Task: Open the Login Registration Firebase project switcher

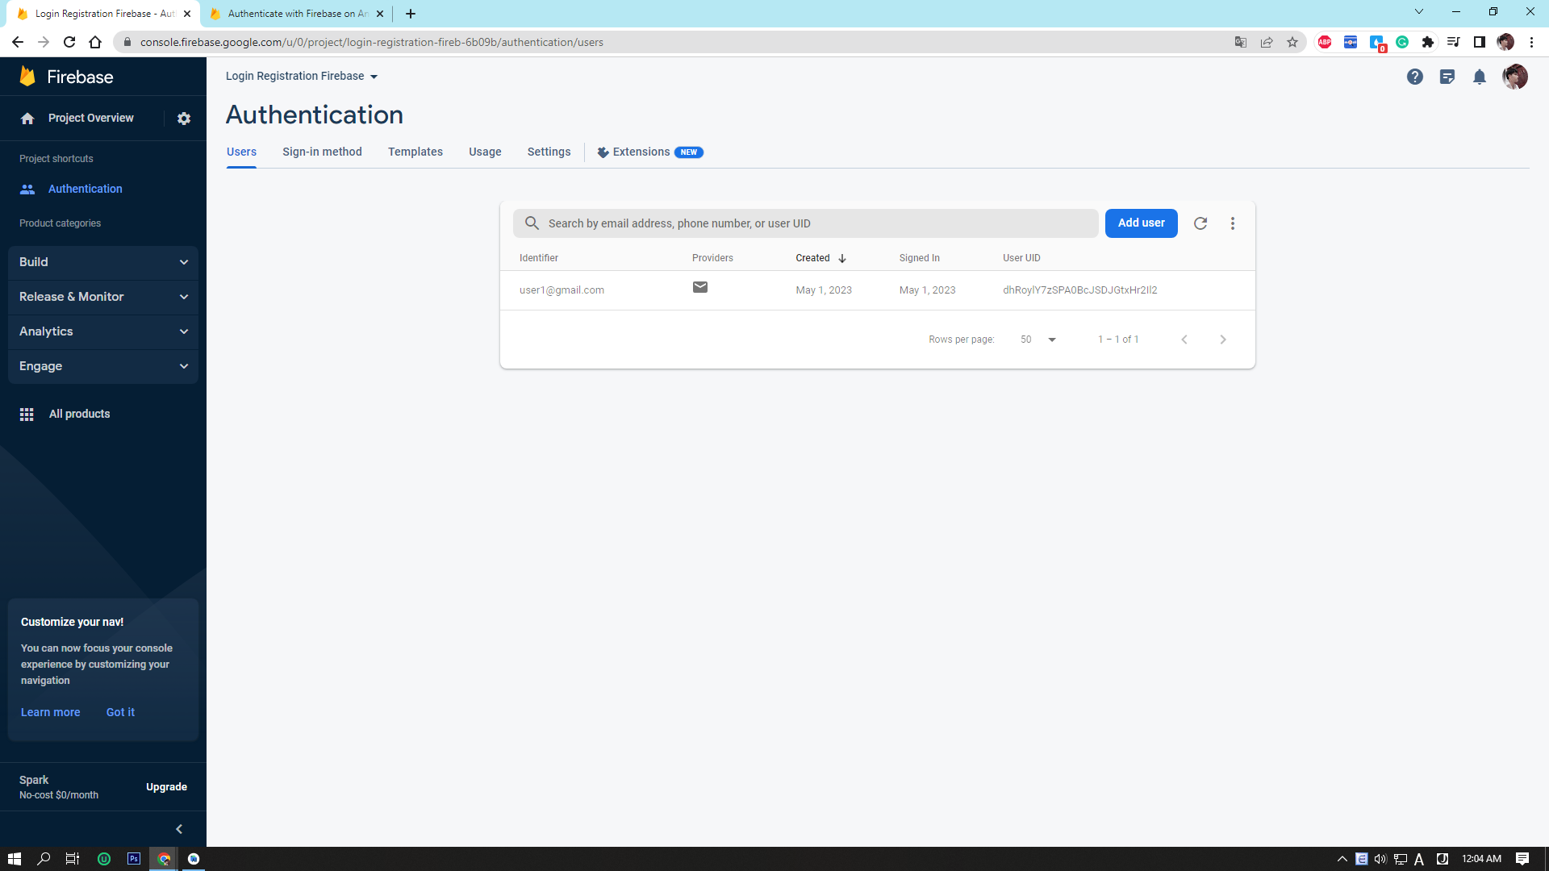Action: (x=300, y=76)
